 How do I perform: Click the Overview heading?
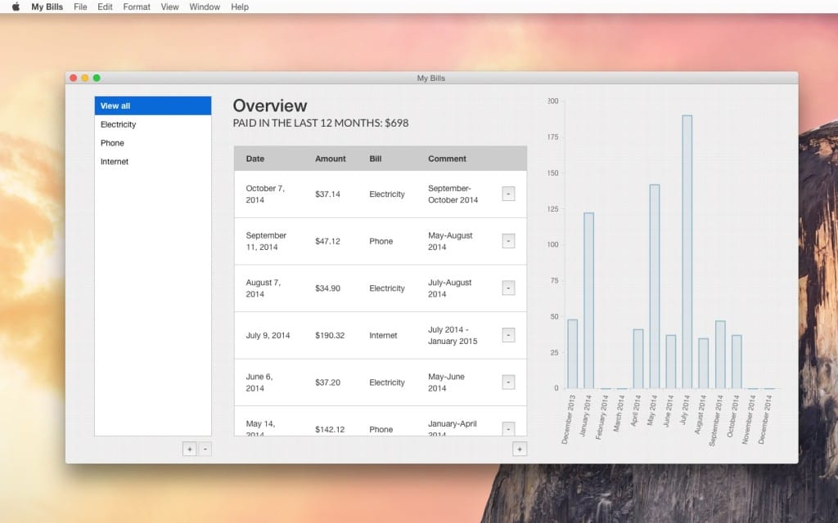click(270, 105)
